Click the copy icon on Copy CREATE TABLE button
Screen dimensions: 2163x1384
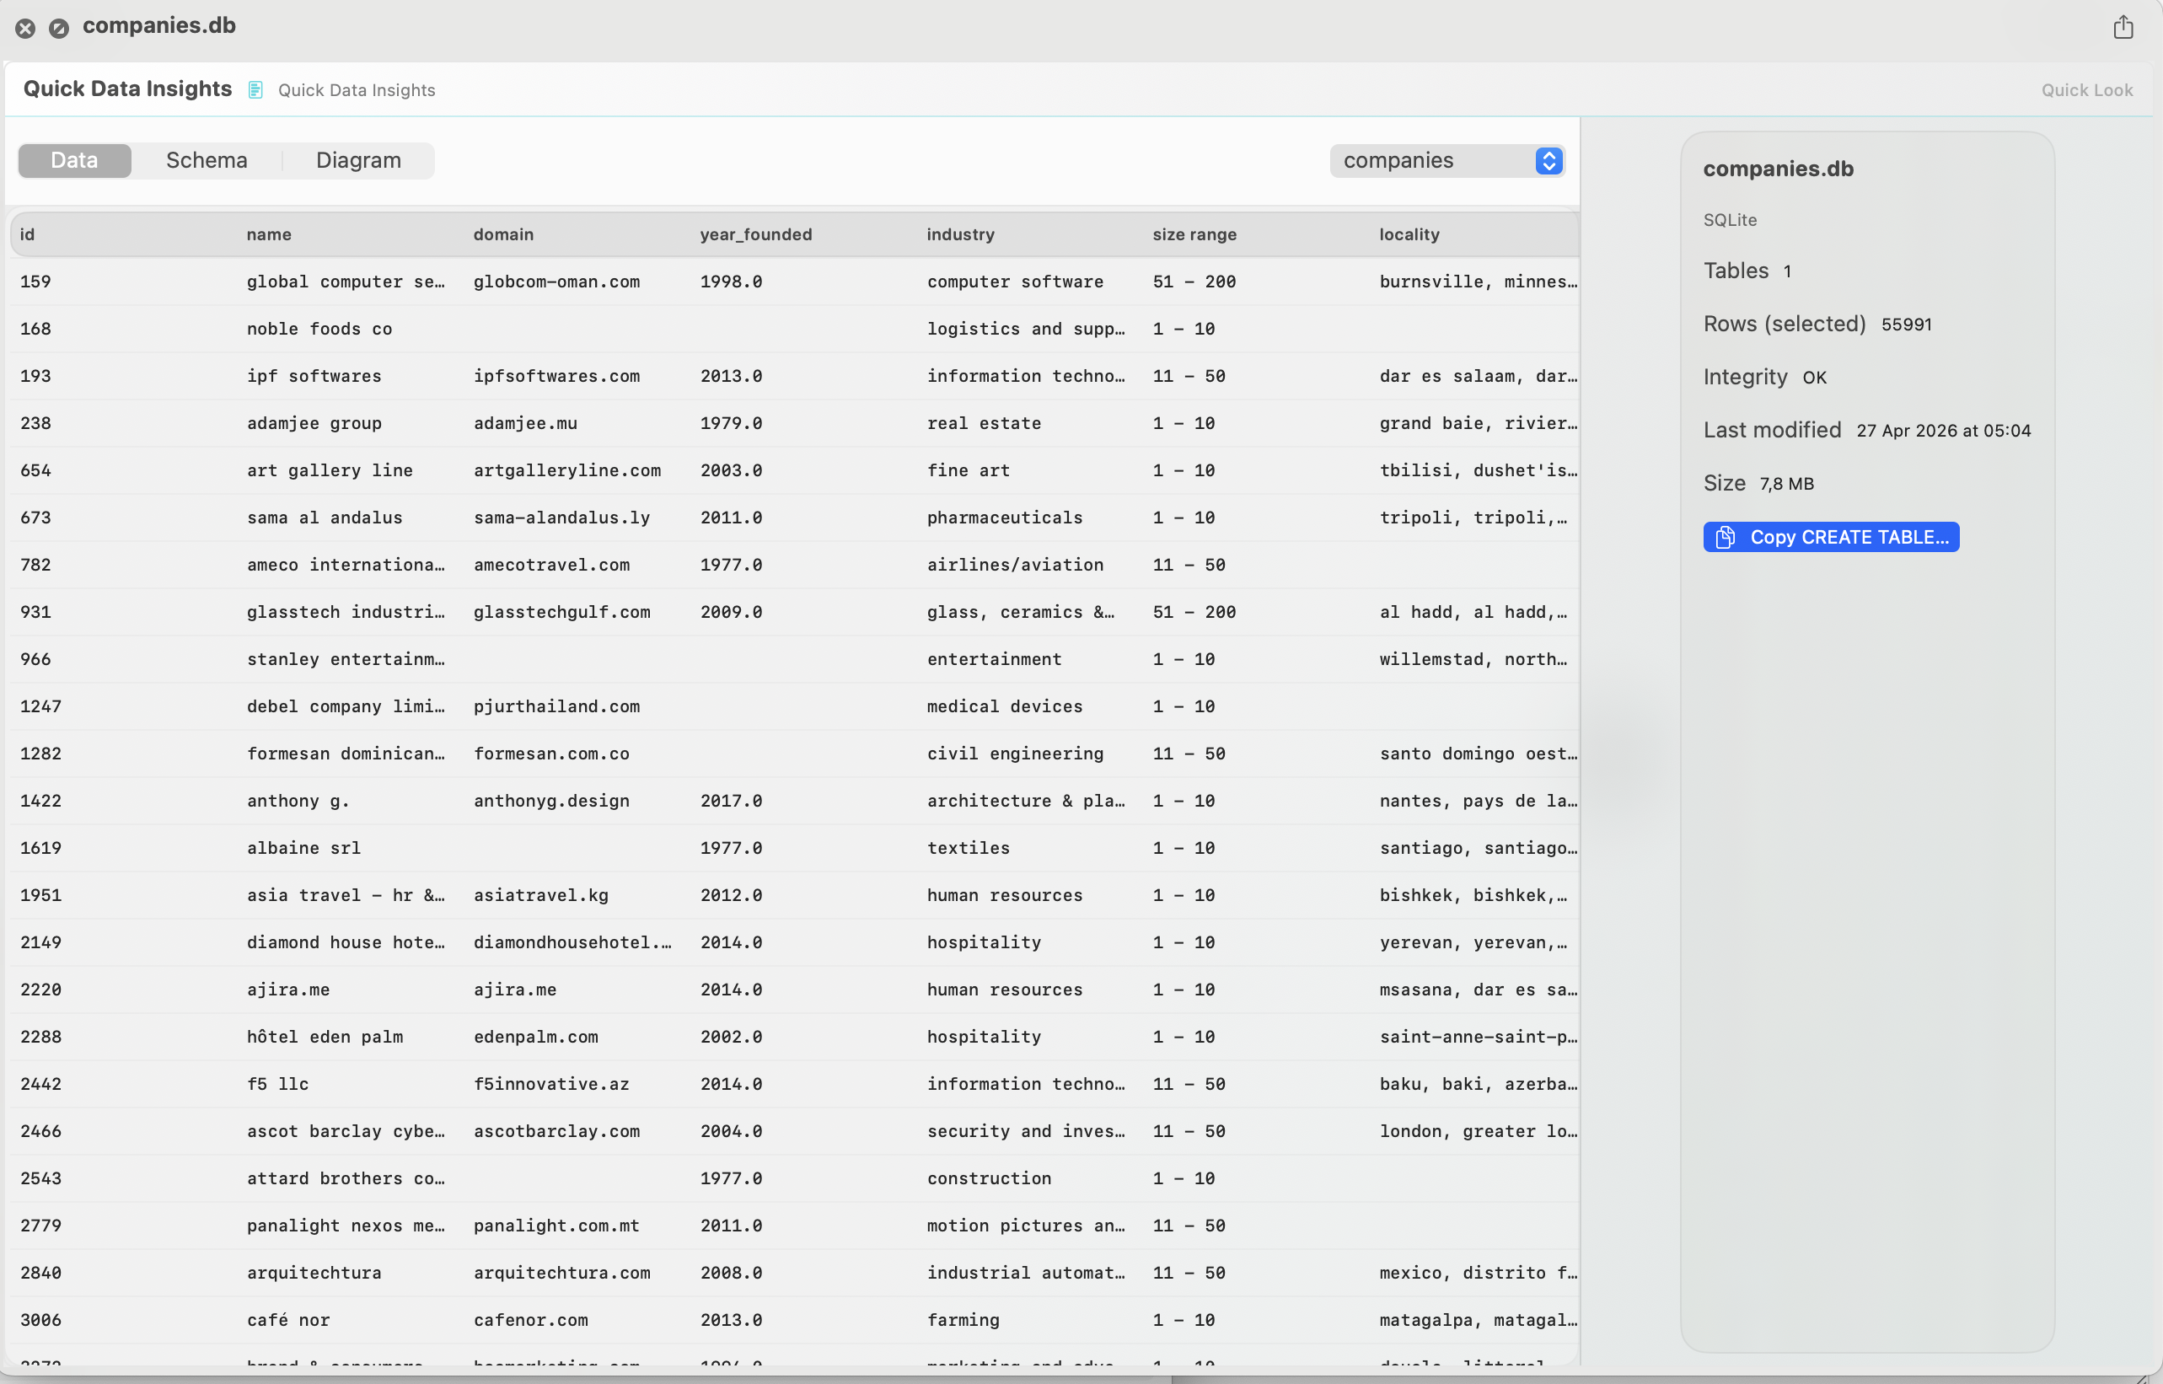click(x=1725, y=538)
